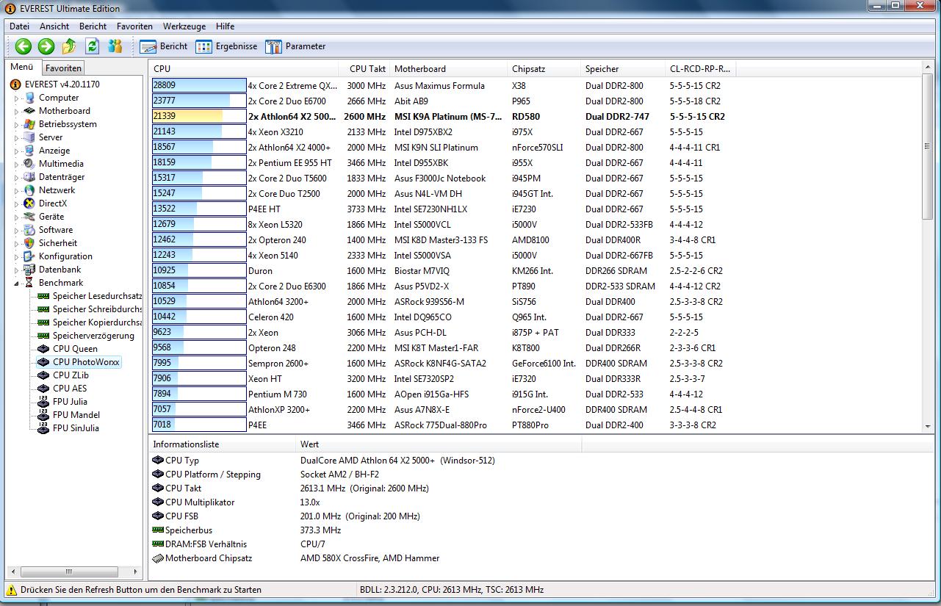Sort results by Motherboard column header
The width and height of the screenshot is (941, 606).
click(x=449, y=69)
